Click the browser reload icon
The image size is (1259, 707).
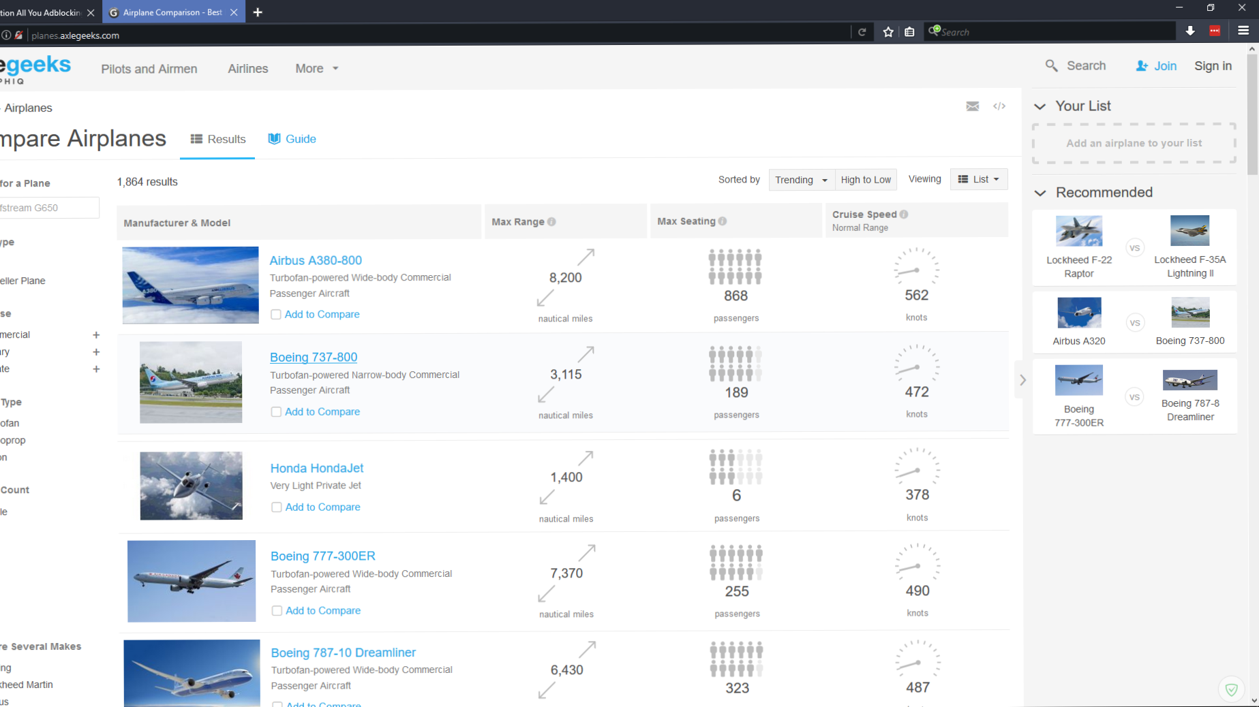[x=862, y=32]
